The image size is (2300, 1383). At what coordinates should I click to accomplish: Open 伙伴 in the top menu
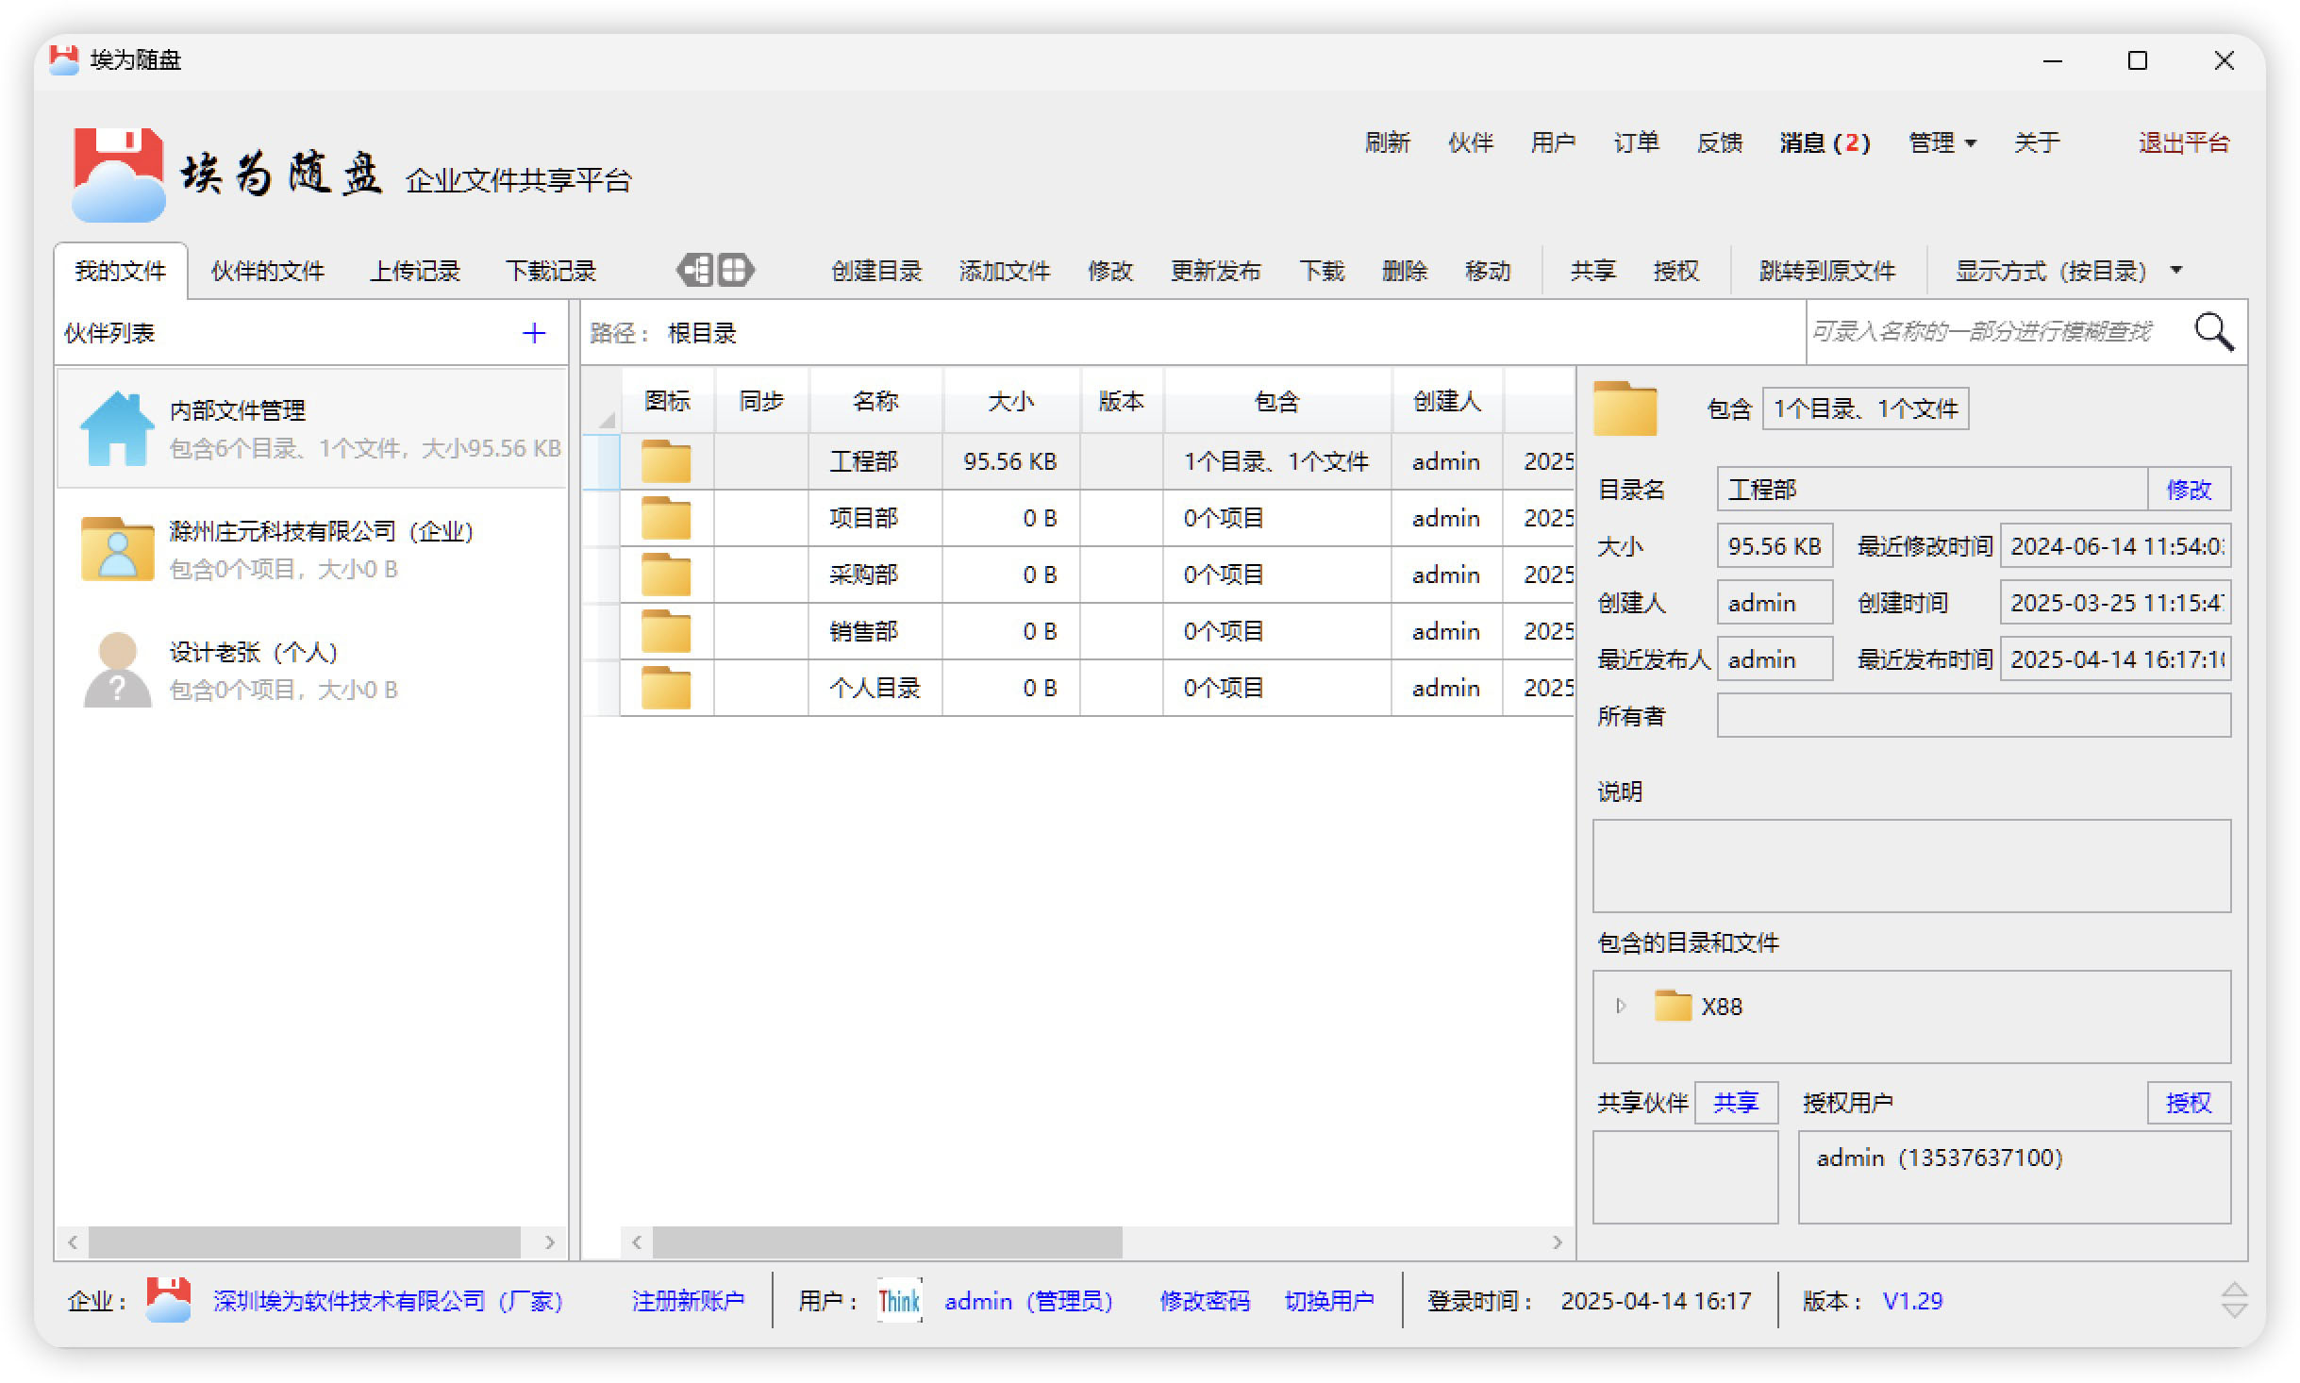1471,143
